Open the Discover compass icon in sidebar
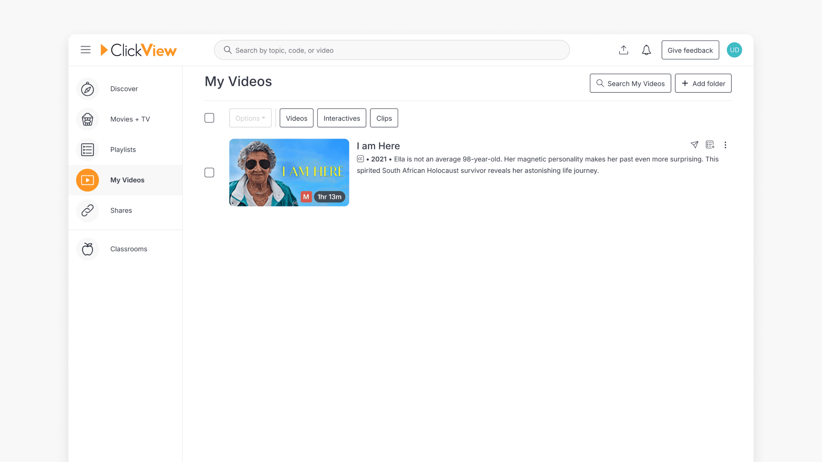 tap(87, 89)
